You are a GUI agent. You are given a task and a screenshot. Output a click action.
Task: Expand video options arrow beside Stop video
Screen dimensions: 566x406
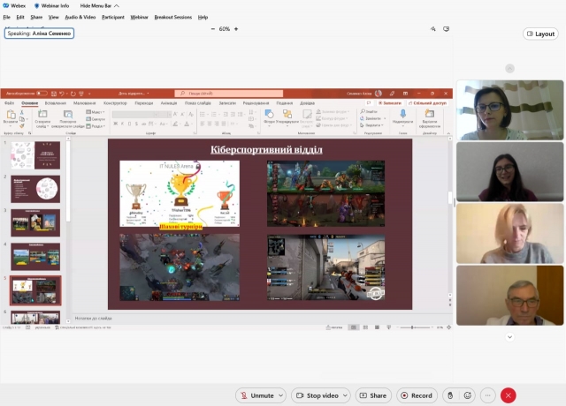pos(344,395)
